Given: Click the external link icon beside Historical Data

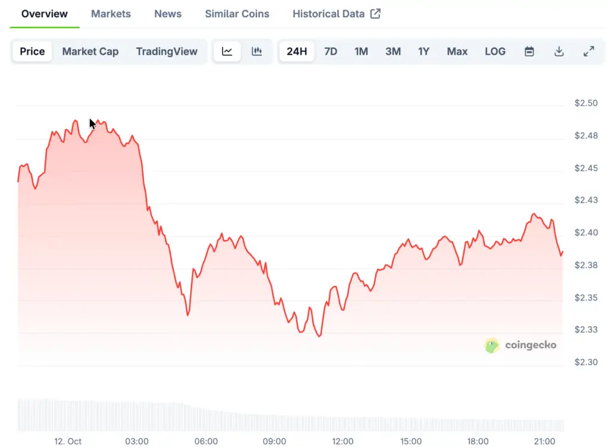Looking at the screenshot, I should 375,14.
